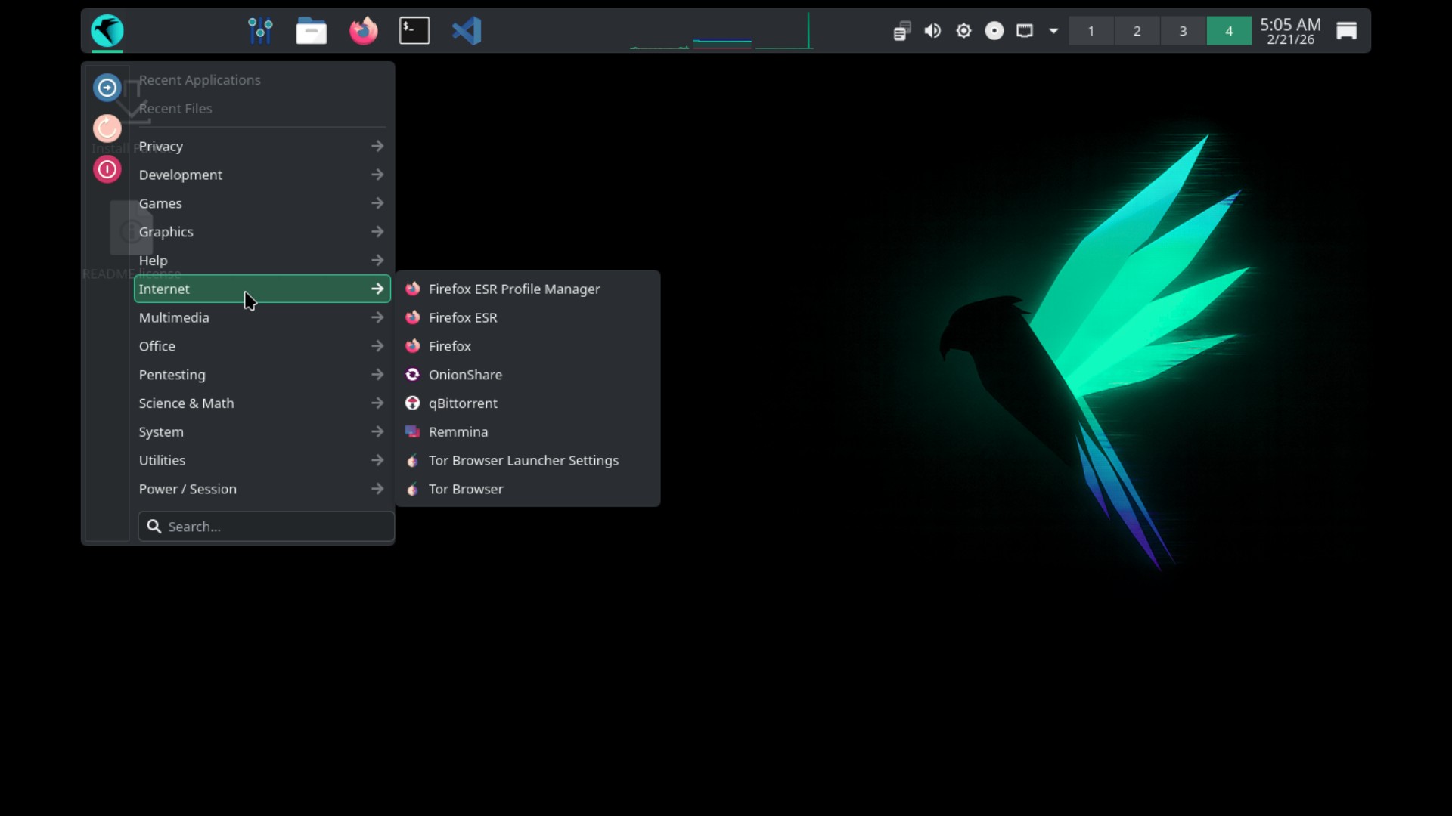Launch Visual Studio Code from the panel
Viewport: 1452px width, 816px height.
(467, 31)
